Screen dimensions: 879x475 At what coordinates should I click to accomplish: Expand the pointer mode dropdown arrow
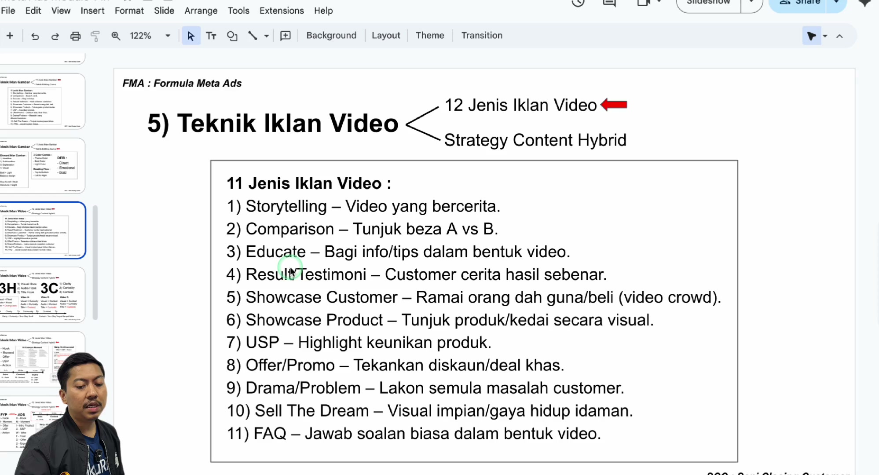[x=825, y=36]
